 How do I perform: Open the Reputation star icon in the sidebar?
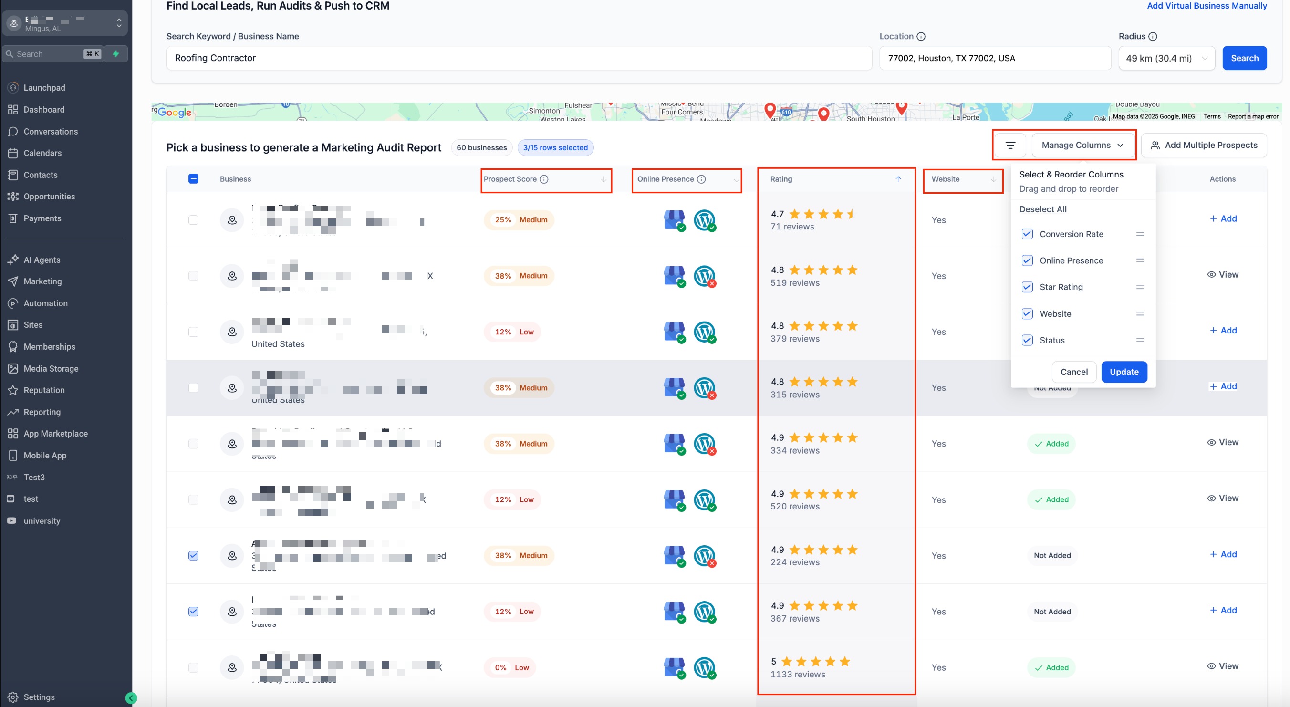point(13,390)
